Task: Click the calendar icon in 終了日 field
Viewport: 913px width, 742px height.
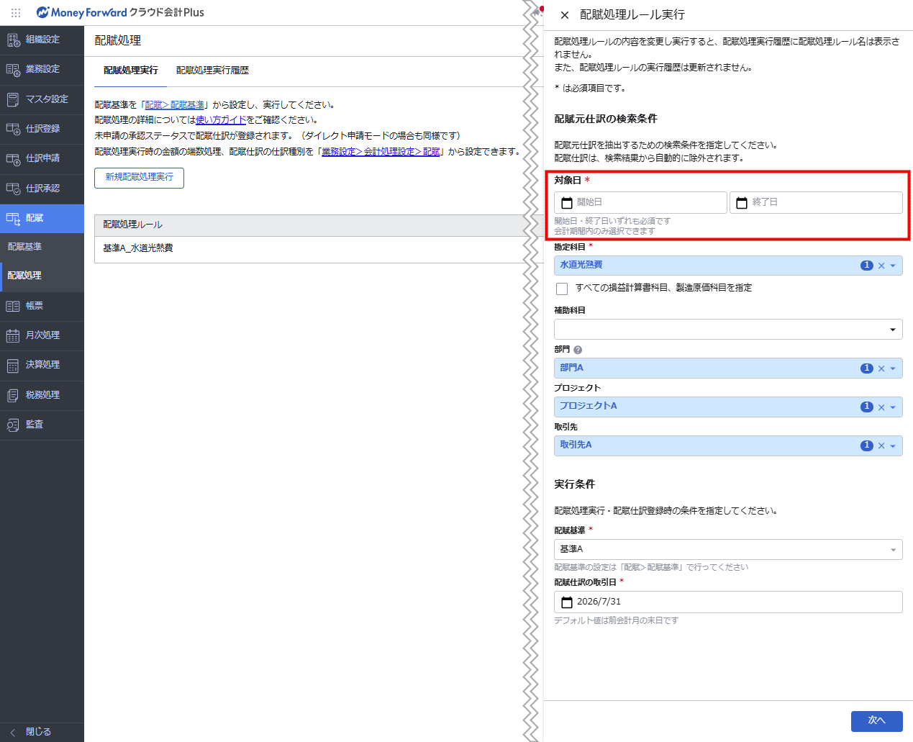Action: pyautogui.click(x=742, y=203)
